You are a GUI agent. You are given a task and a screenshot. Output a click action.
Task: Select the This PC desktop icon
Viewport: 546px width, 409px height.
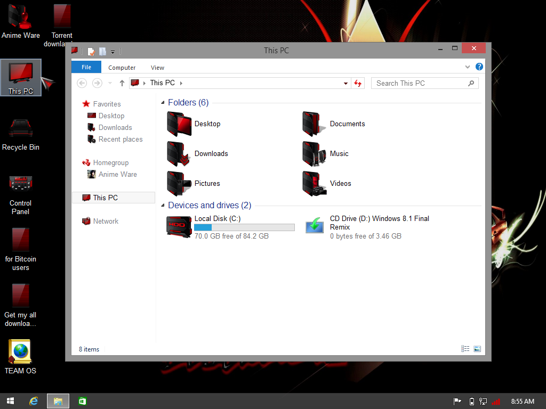pos(21,78)
